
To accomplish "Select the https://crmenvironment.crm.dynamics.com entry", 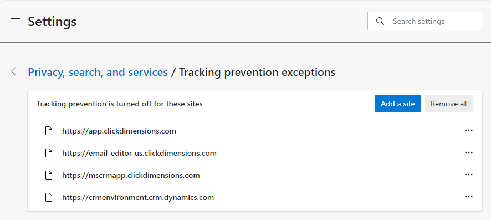I will pos(138,197).
